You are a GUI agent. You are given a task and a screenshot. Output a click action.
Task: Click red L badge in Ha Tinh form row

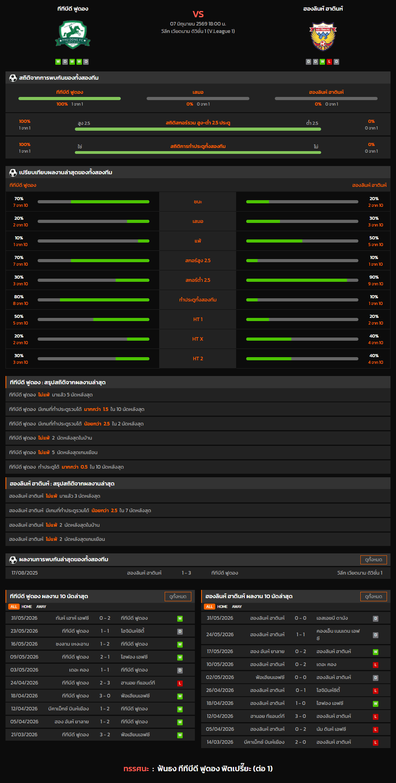pos(329,62)
